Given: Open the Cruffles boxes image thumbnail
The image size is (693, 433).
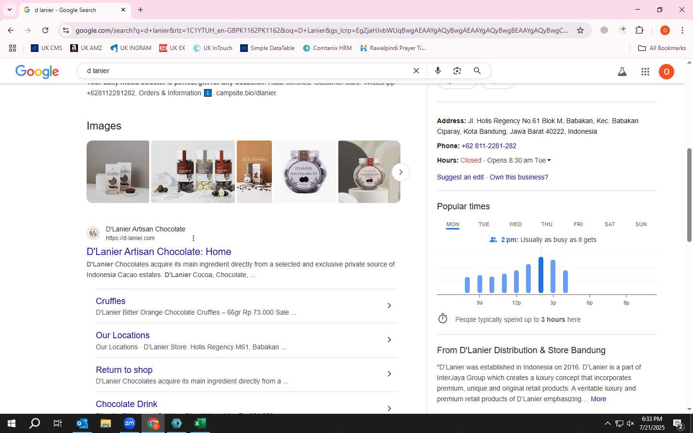Looking at the screenshot, I should 118,172.
